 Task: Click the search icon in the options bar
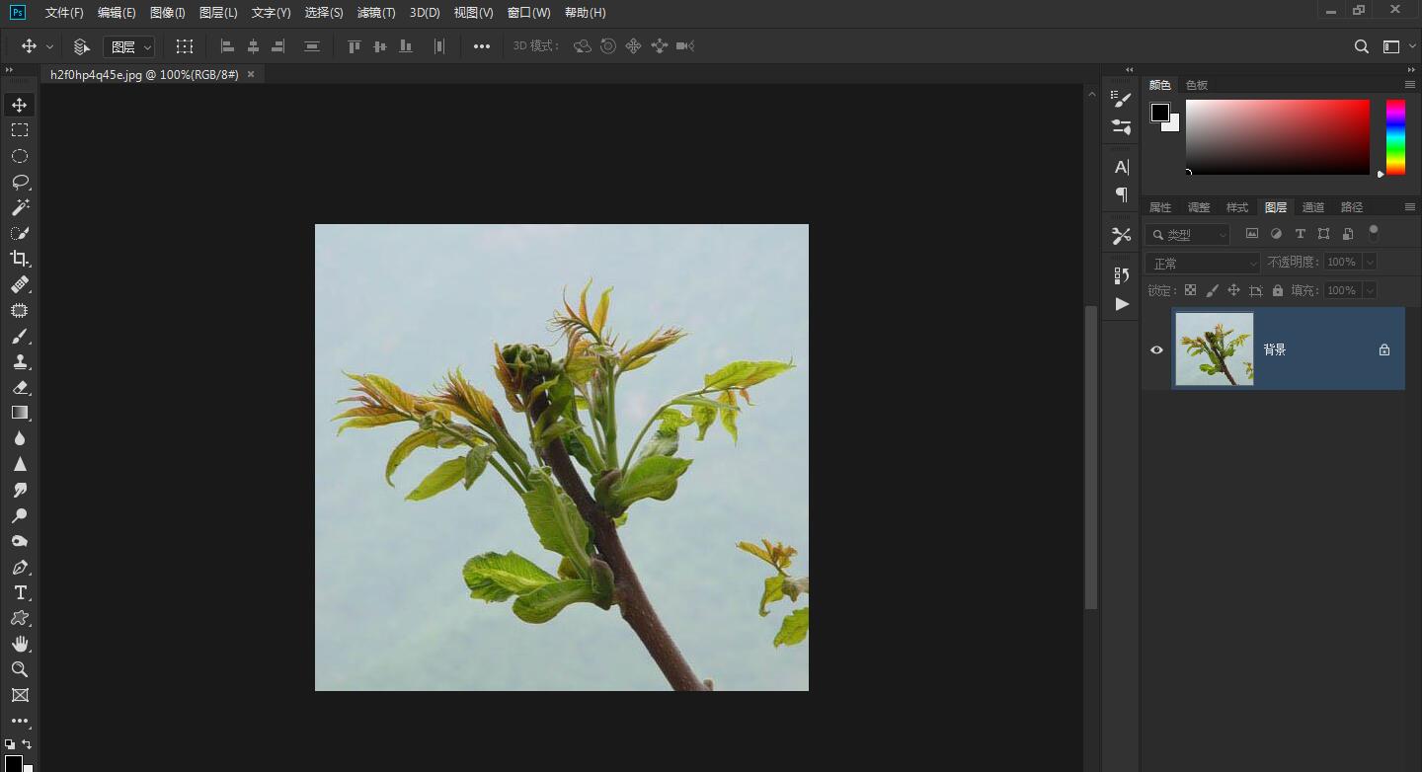tap(1361, 46)
